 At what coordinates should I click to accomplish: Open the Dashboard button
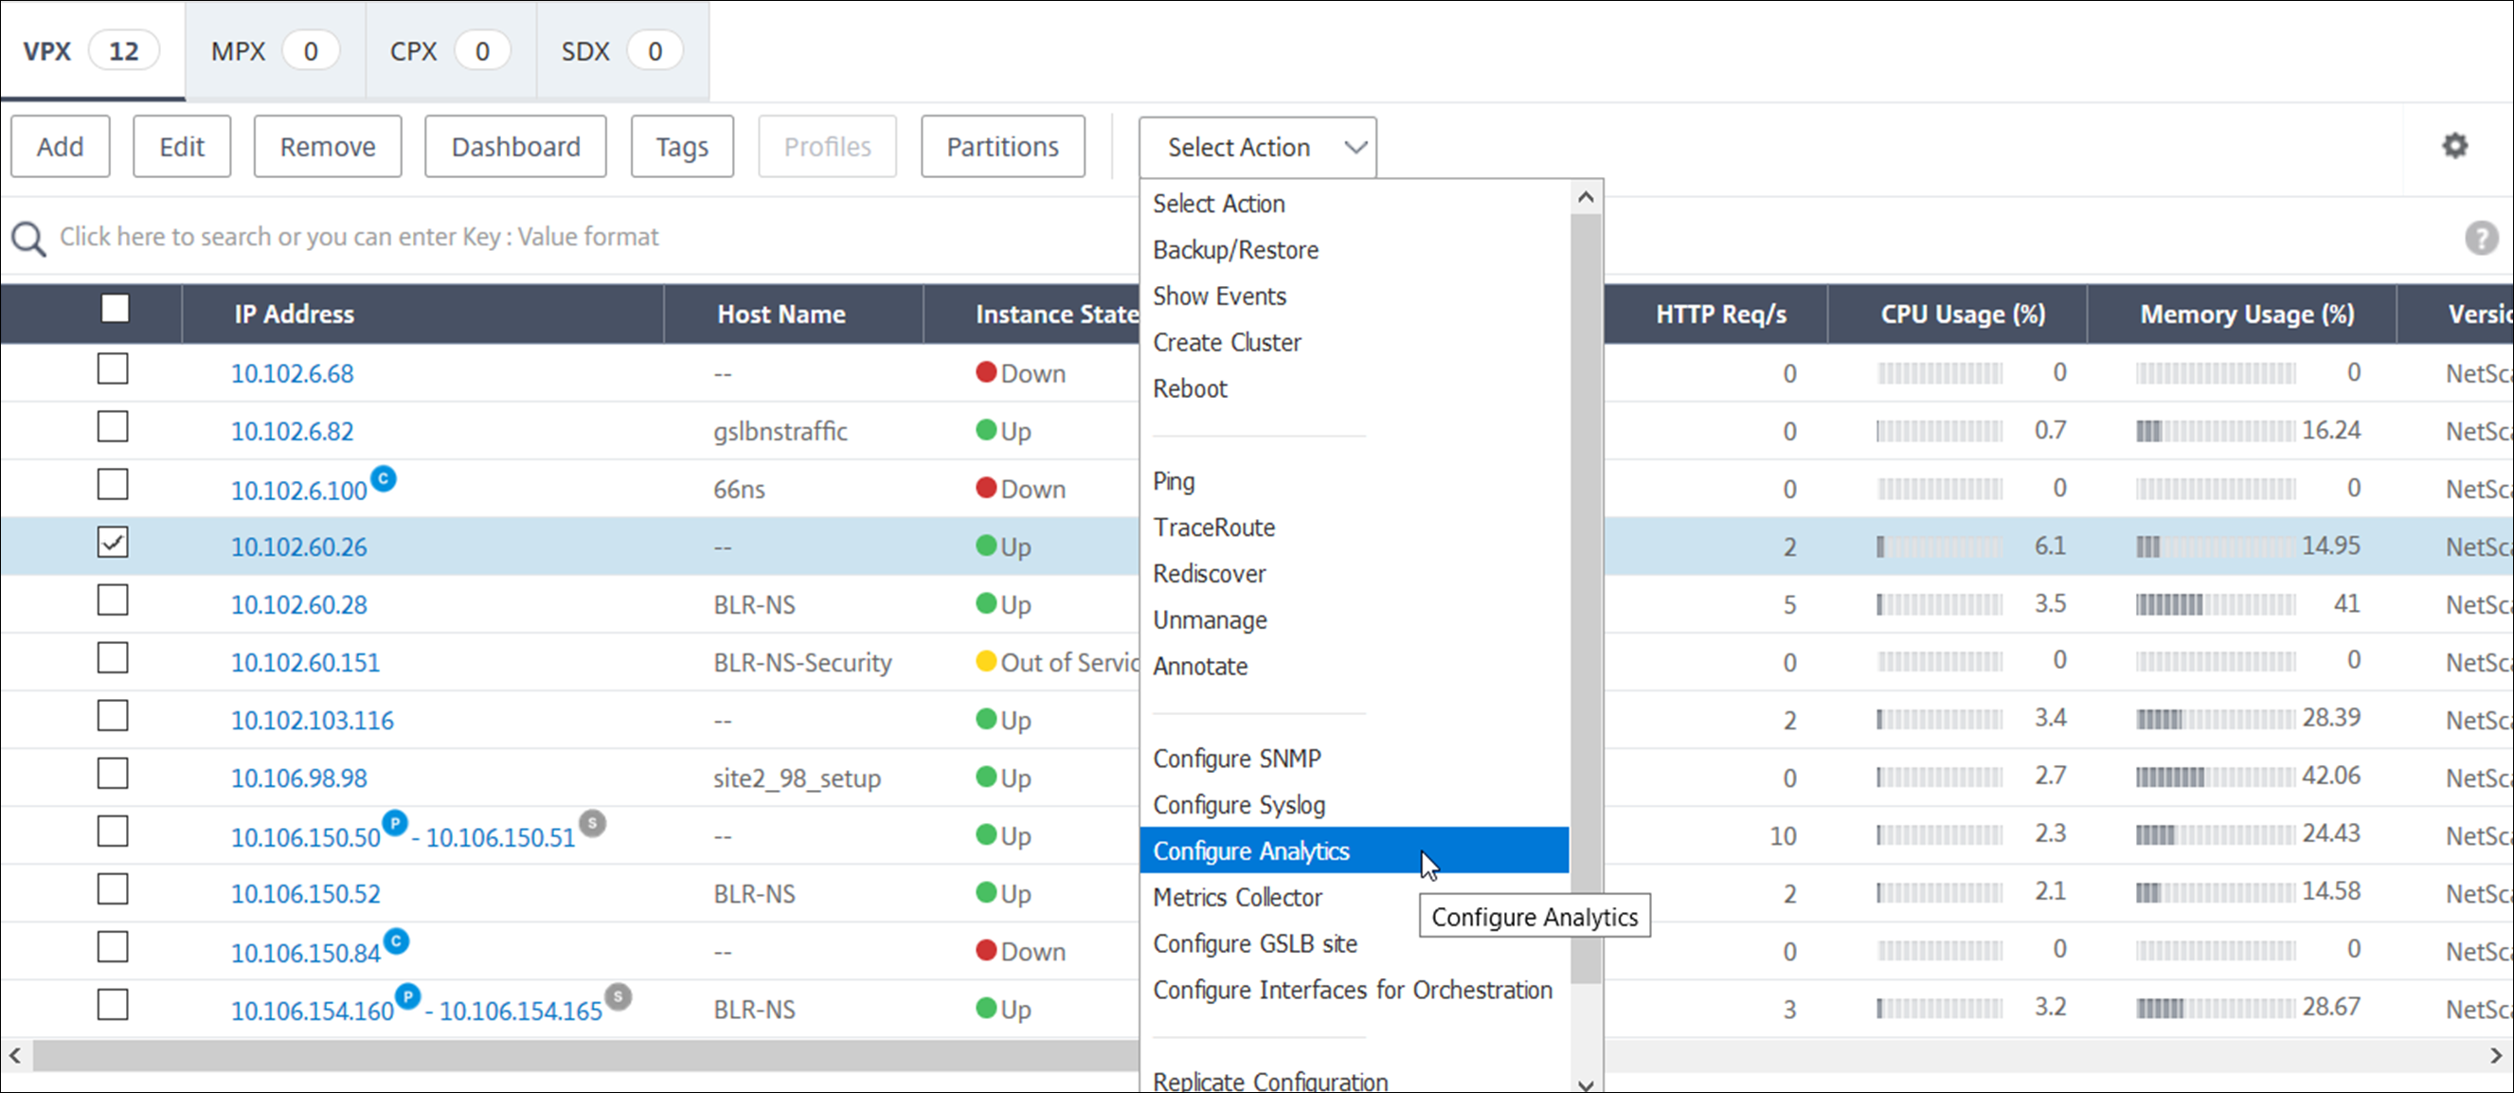pos(515,147)
